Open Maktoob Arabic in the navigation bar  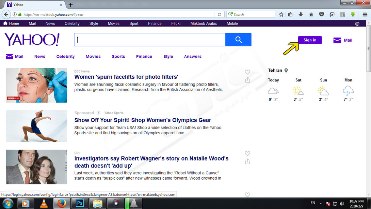[204, 24]
